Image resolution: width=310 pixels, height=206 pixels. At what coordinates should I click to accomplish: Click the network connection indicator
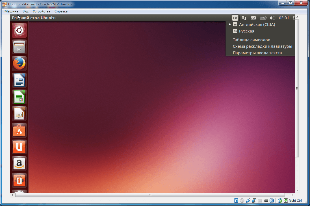click(244, 18)
